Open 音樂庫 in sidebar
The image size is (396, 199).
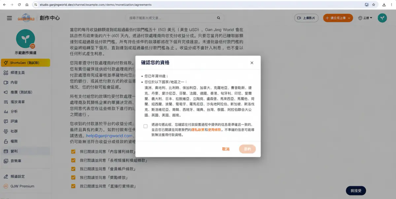25,161
